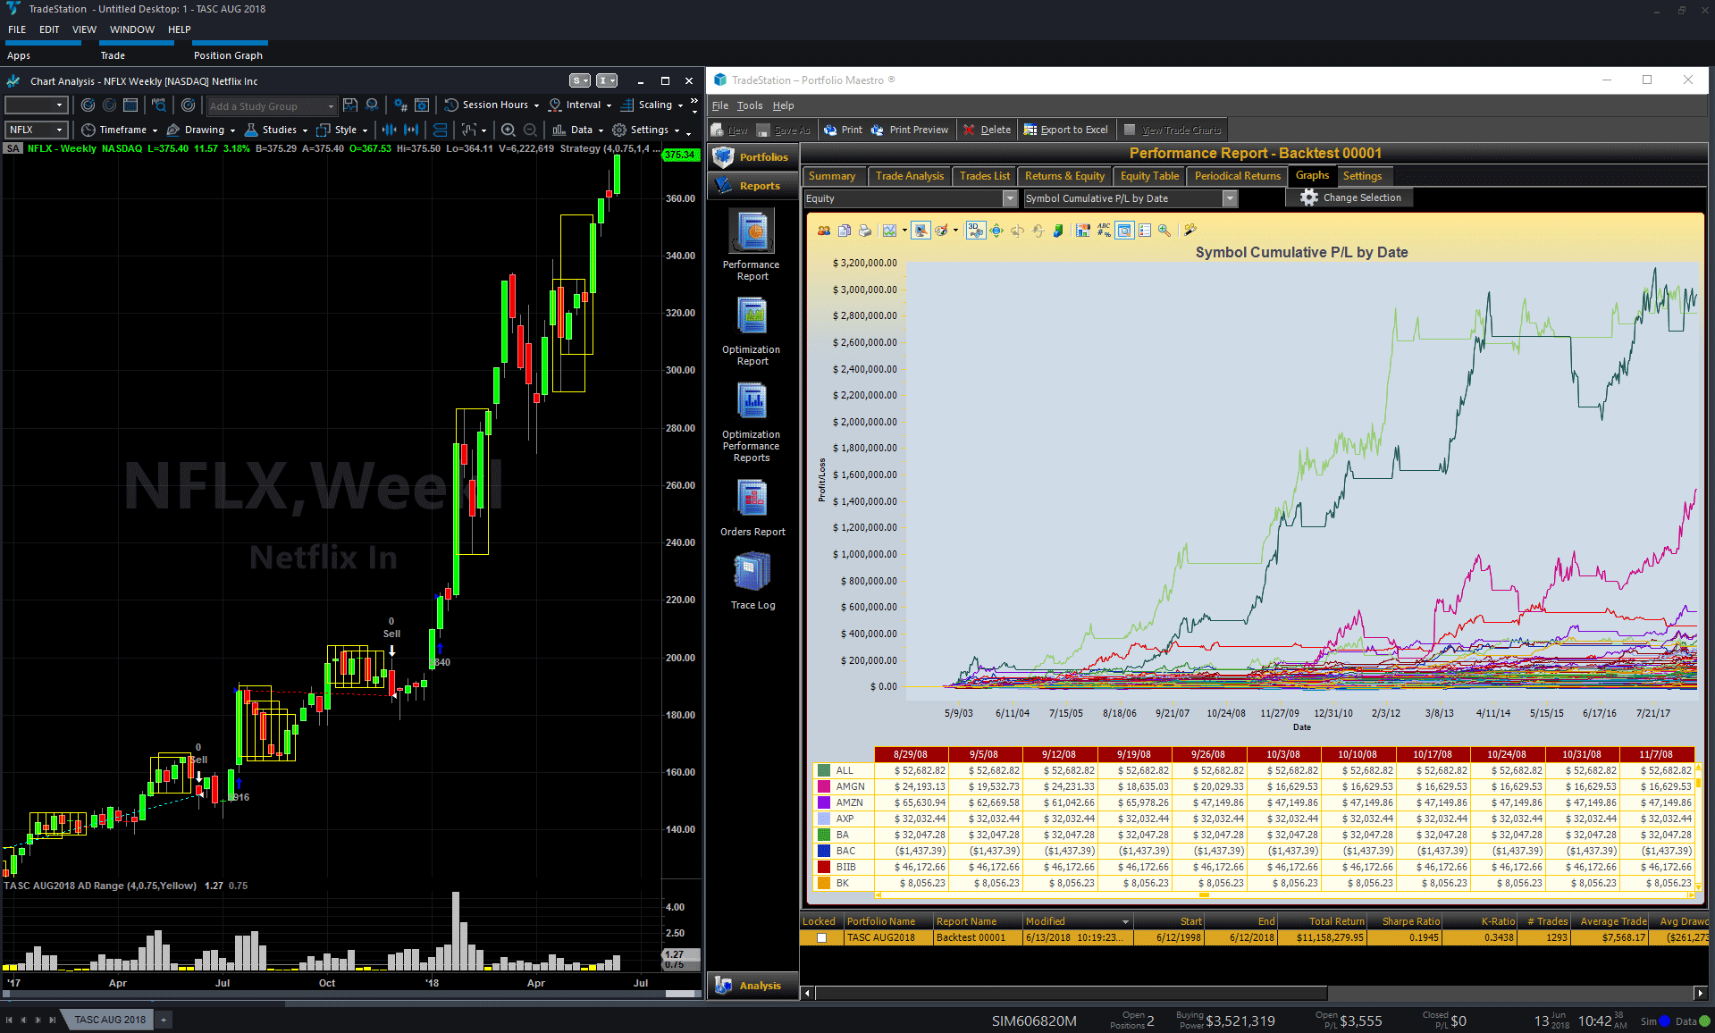
Task: Switch to the Equity Table tab
Action: (1149, 176)
